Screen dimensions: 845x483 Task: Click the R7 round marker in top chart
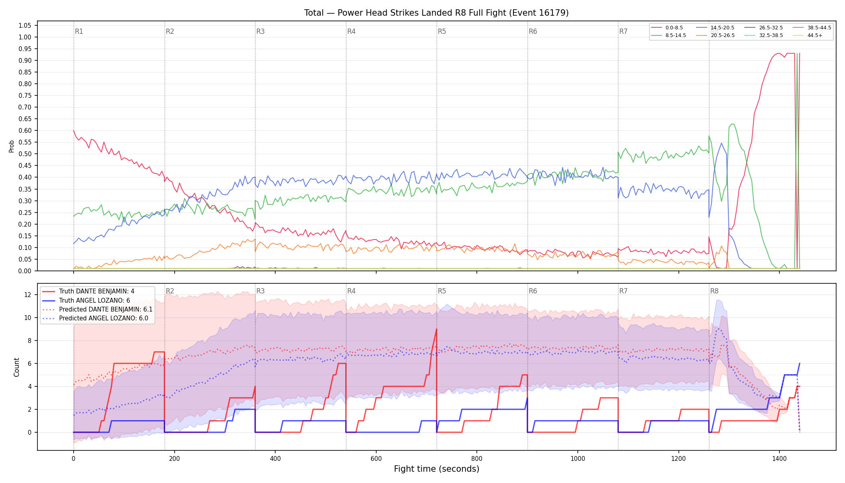pyautogui.click(x=623, y=31)
